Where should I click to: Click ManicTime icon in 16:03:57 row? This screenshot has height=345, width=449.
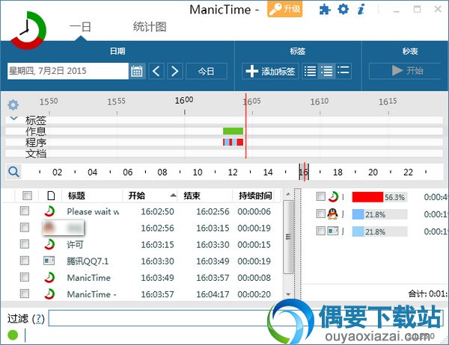click(49, 293)
